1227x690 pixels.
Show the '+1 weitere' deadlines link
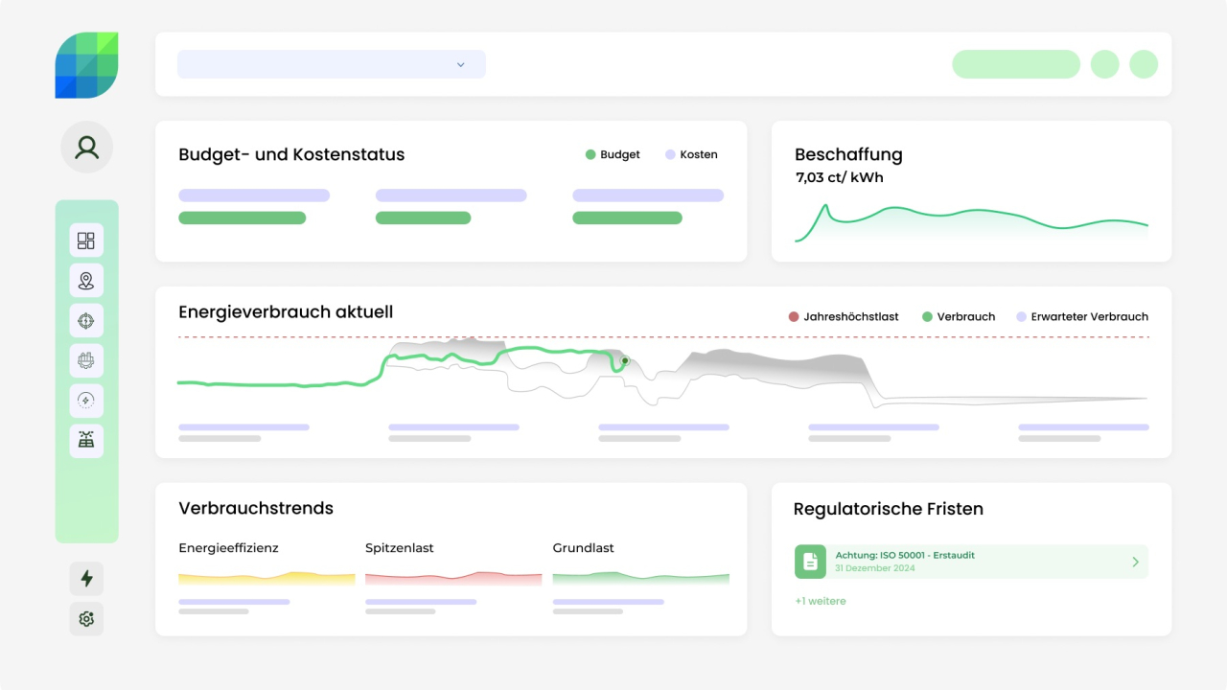[821, 601]
